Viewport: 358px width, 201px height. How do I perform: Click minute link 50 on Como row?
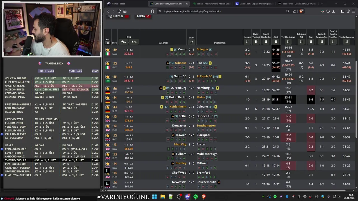click(115, 50)
